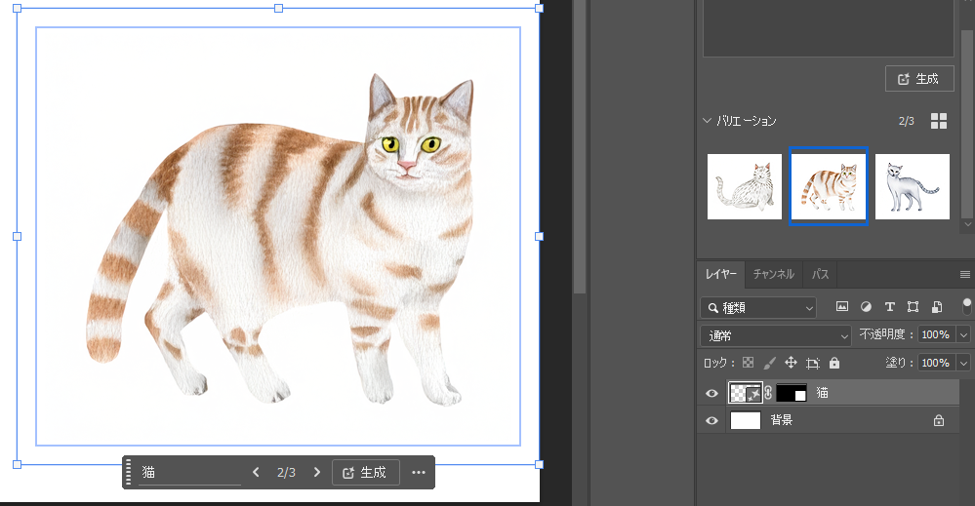Open the 不透明度 opacity dropdown arrow

pos(964,335)
